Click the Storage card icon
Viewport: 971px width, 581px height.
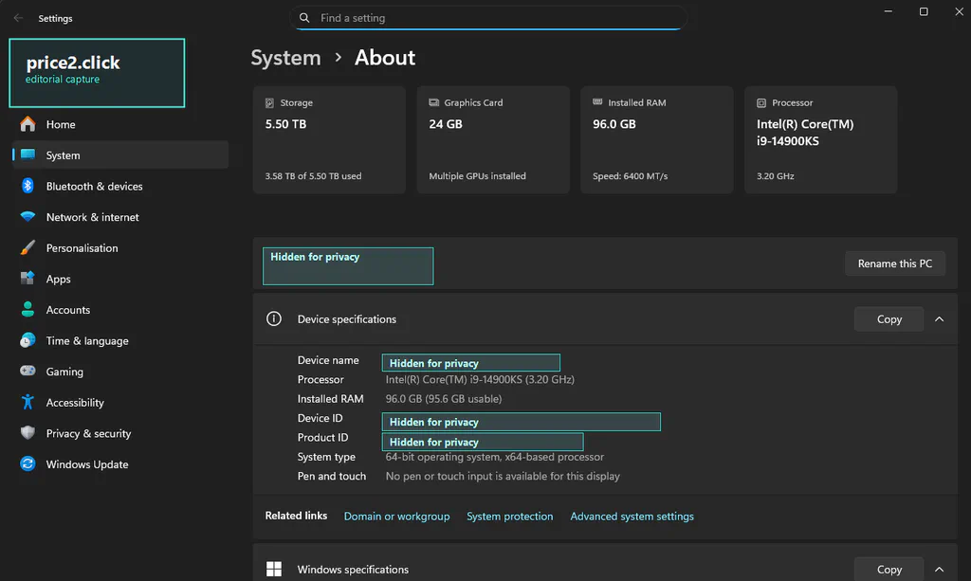[269, 102]
